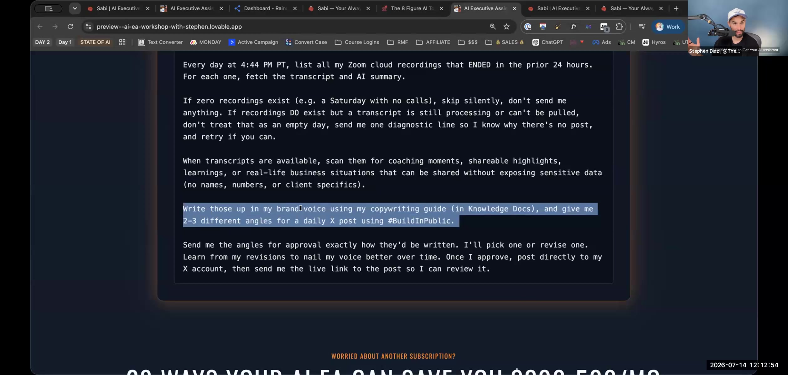Select the active AI Executive Assis tab
788x375 pixels.
pos(485,8)
